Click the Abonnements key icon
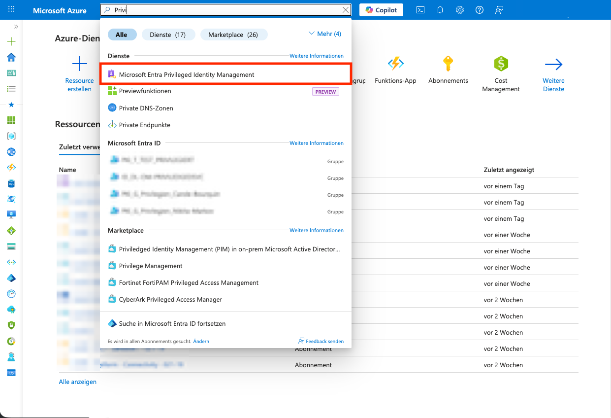Image resolution: width=611 pixels, height=418 pixels. click(448, 64)
